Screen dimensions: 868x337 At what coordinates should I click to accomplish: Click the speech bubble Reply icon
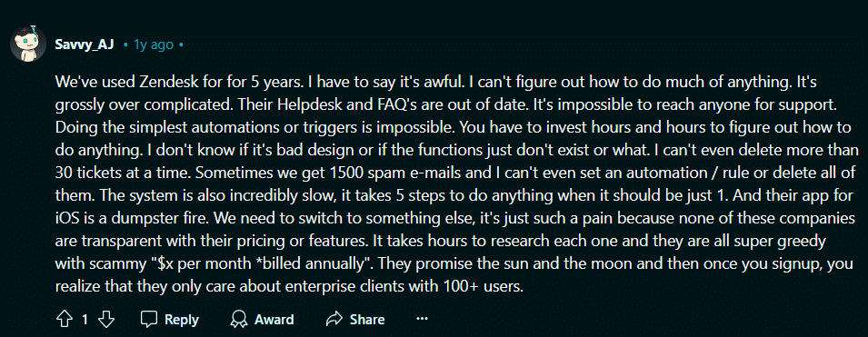(x=149, y=320)
